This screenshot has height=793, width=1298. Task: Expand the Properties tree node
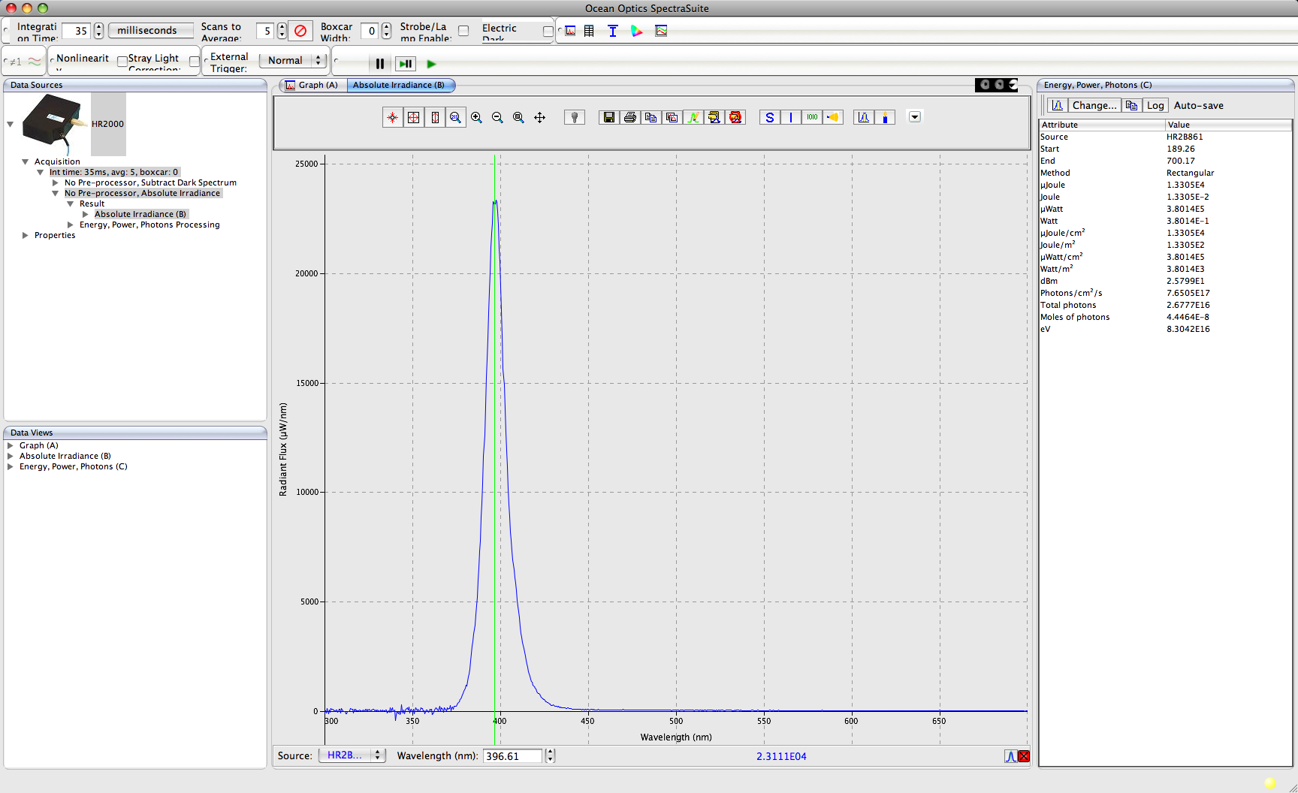pos(26,235)
